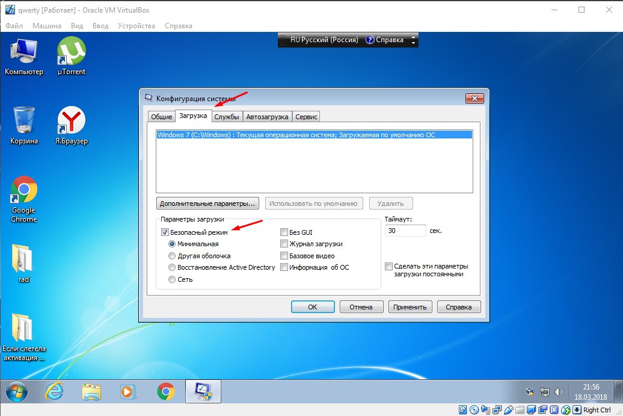Click the Show desktop strip beside the clock
This screenshot has width=623, height=416.
[x=618, y=391]
